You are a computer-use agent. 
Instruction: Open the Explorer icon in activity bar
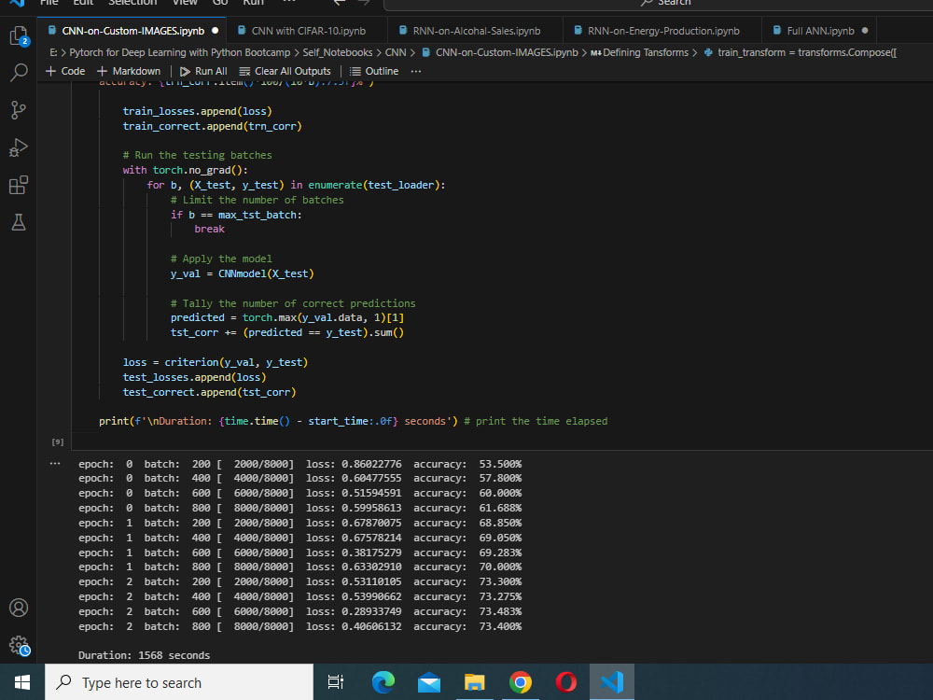tap(19, 35)
